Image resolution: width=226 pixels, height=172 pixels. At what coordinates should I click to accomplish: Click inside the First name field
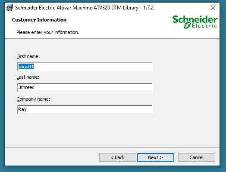pos(85,67)
